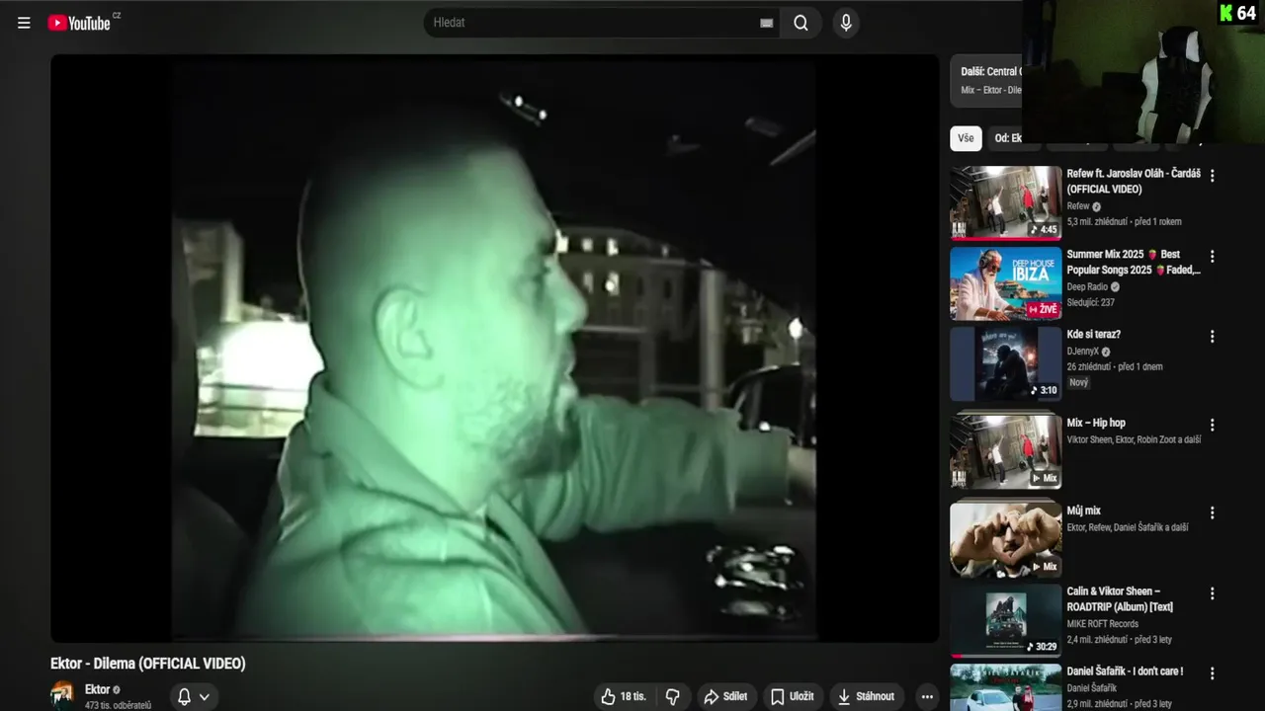The width and height of the screenshot is (1265, 711).
Task: Click the Sdílet share button
Action: click(x=724, y=696)
